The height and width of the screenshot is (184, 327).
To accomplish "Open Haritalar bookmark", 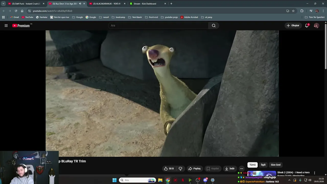I will (x=42, y=17).
